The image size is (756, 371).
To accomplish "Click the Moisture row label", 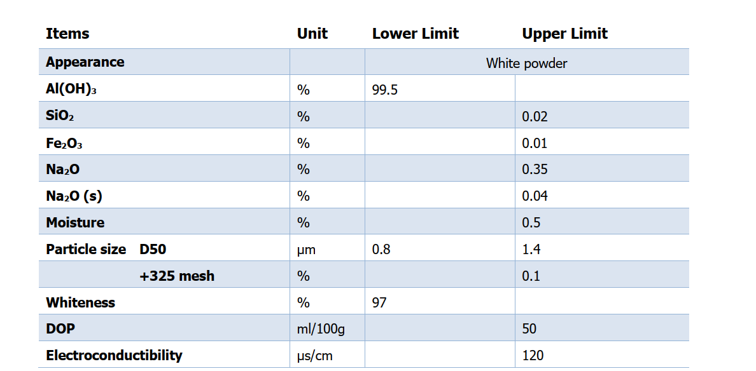I will tap(74, 223).
